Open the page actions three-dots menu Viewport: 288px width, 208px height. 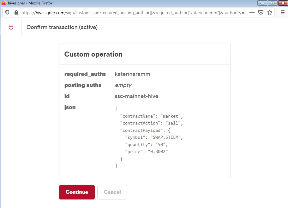click(252, 13)
